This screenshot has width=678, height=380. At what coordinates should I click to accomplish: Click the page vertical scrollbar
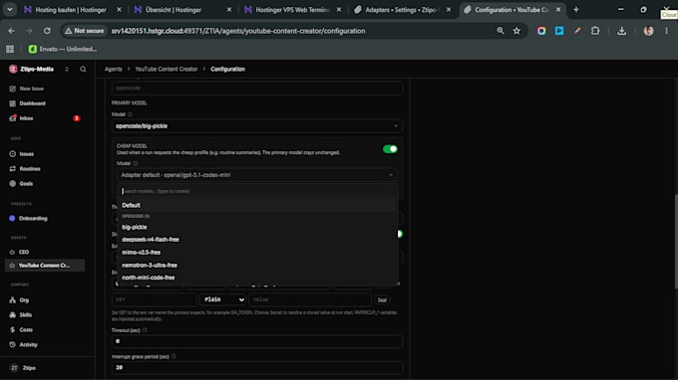pos(676,242)
